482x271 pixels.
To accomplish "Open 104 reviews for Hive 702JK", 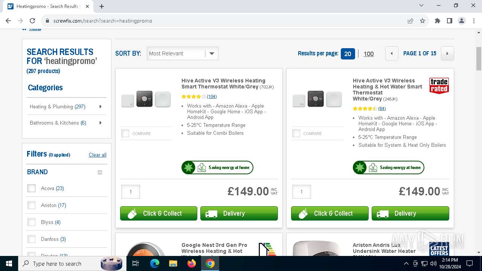I will [x=212, y=97].
